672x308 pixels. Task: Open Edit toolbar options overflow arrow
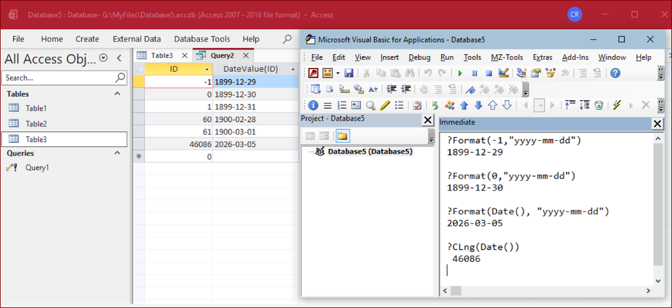click(x=526, y=89)
